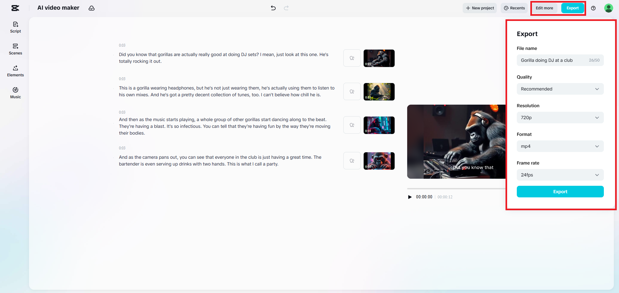Click the profile avatar icon
This screenshot has width=619, height=293.
609,8
